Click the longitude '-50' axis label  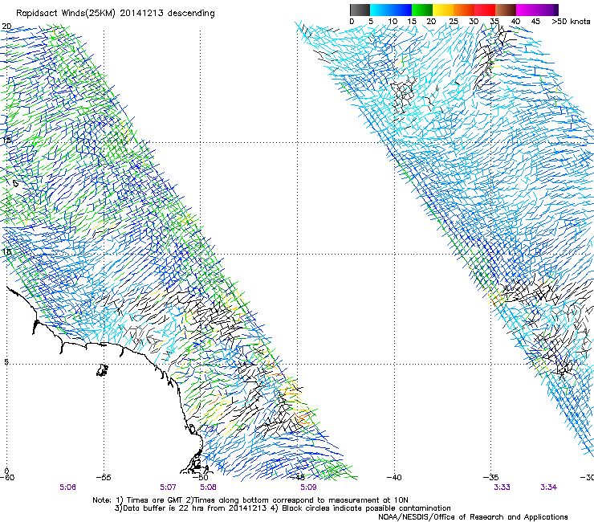201,478
